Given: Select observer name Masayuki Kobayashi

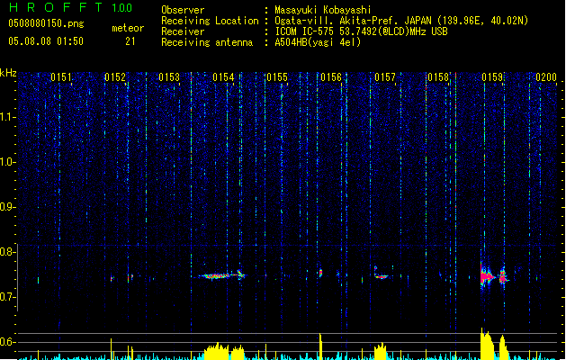Looking at the screenshot, I should [323, 10].
